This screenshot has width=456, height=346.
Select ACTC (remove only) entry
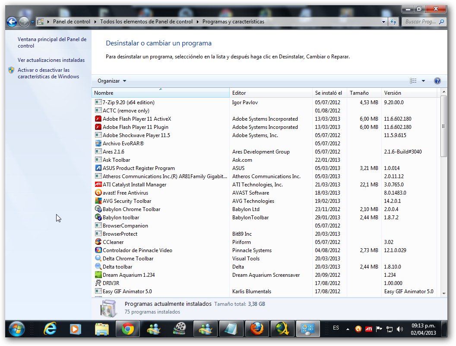tap(126, 111)
